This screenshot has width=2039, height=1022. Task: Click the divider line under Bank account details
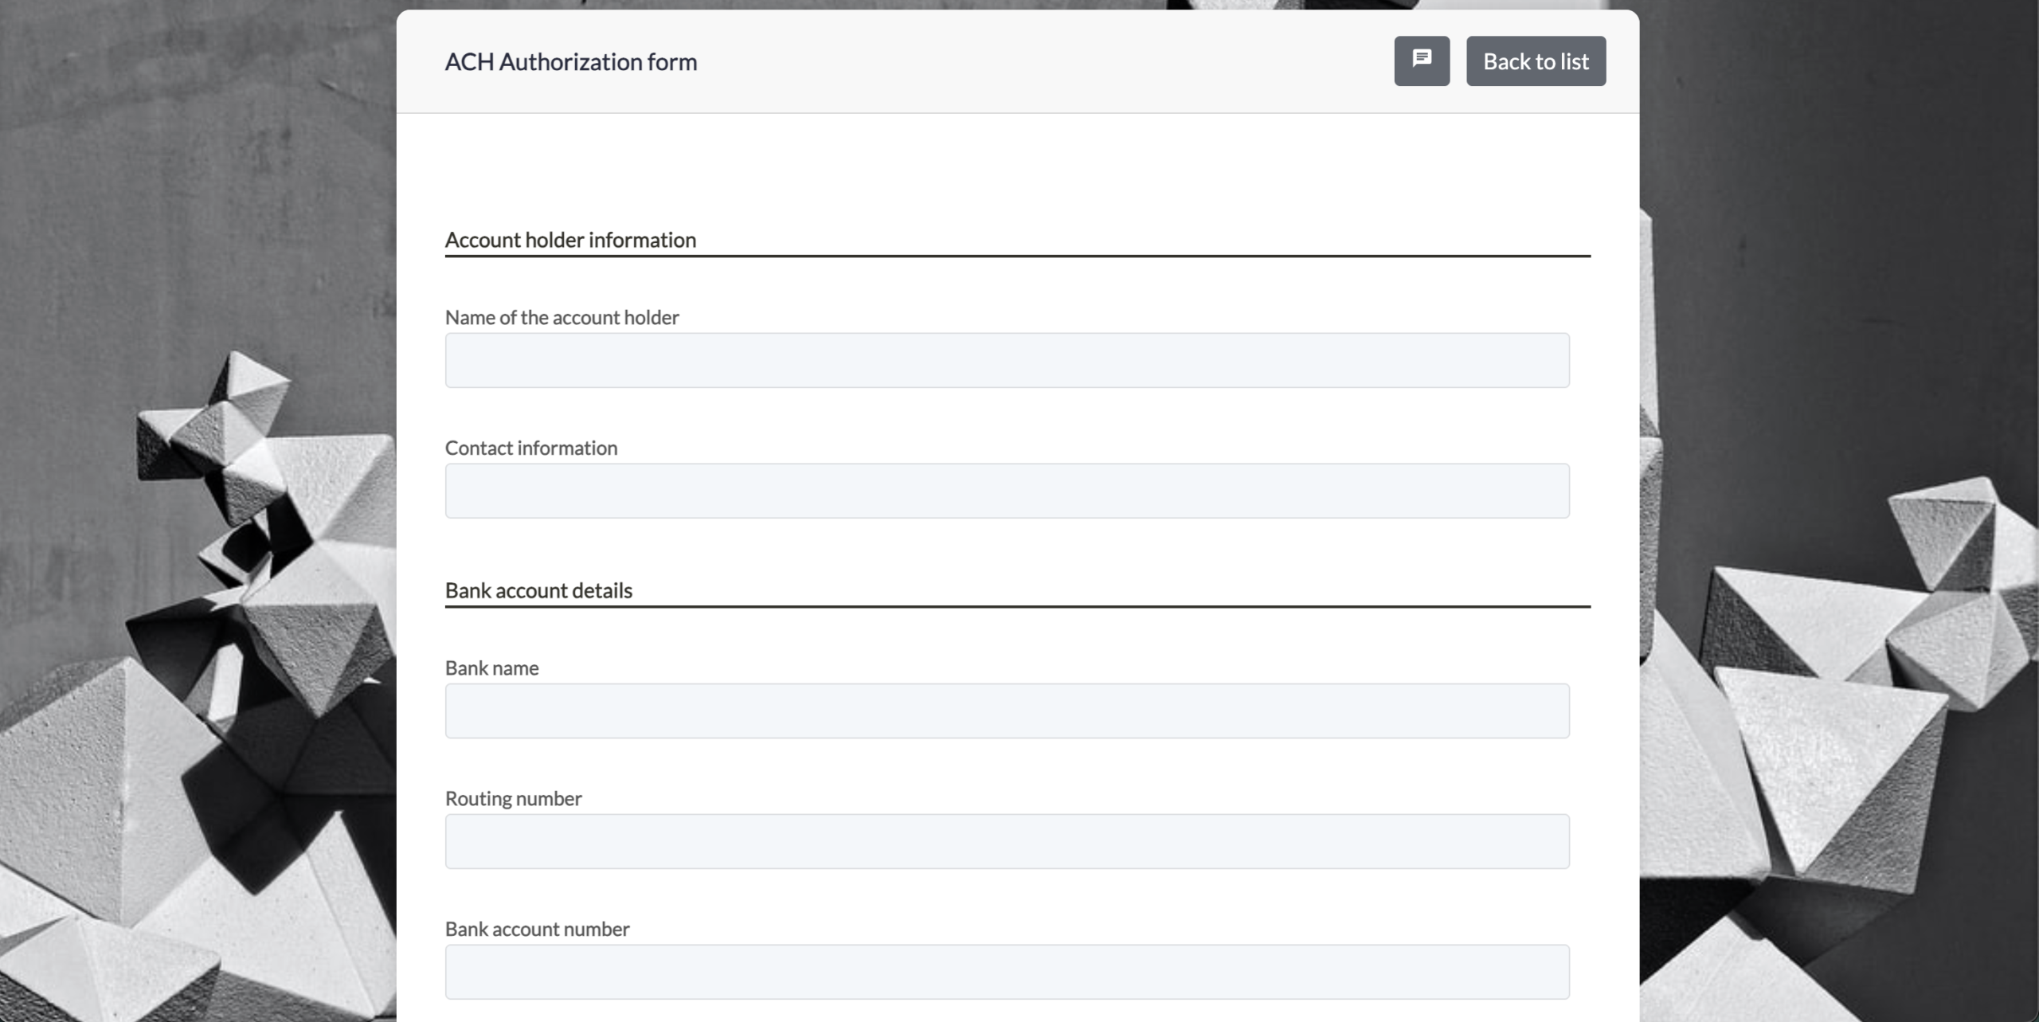click(x=1017, y=606)
